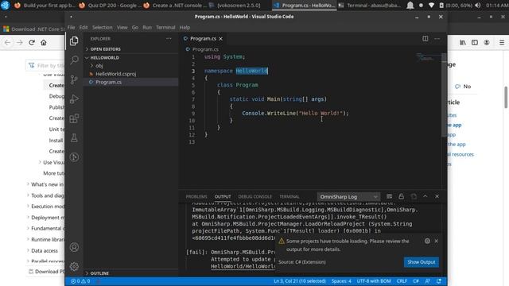509x286 pixels.
Task: Open the Explorer view in activity bar
Action: pos(74,41)
